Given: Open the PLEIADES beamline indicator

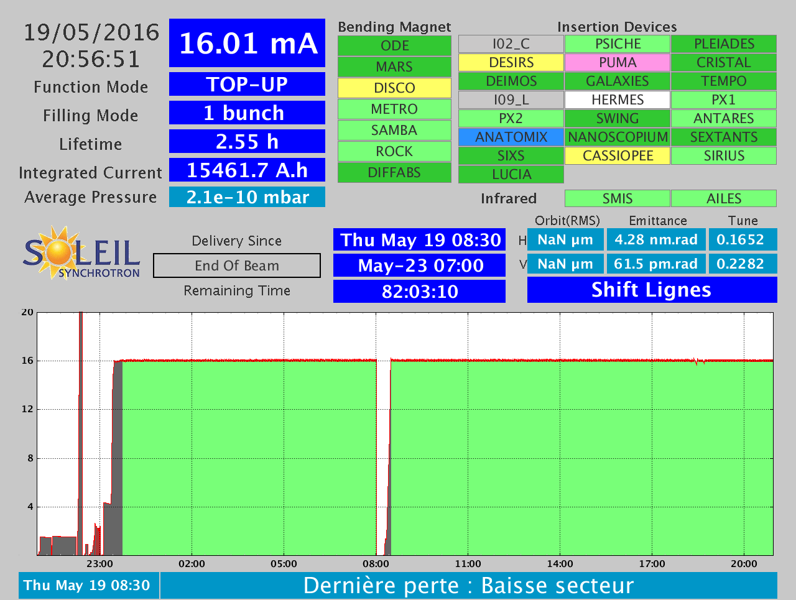Looking at the screenshot, I should [x=724, y=44].
